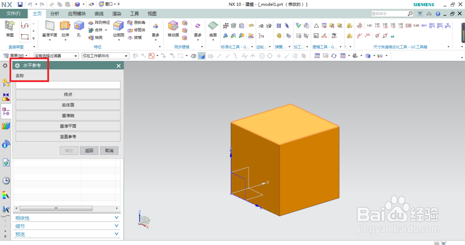Screen dimensions: 465x245
Task: Click the End Point (终点) button
Action: [68, 94]
